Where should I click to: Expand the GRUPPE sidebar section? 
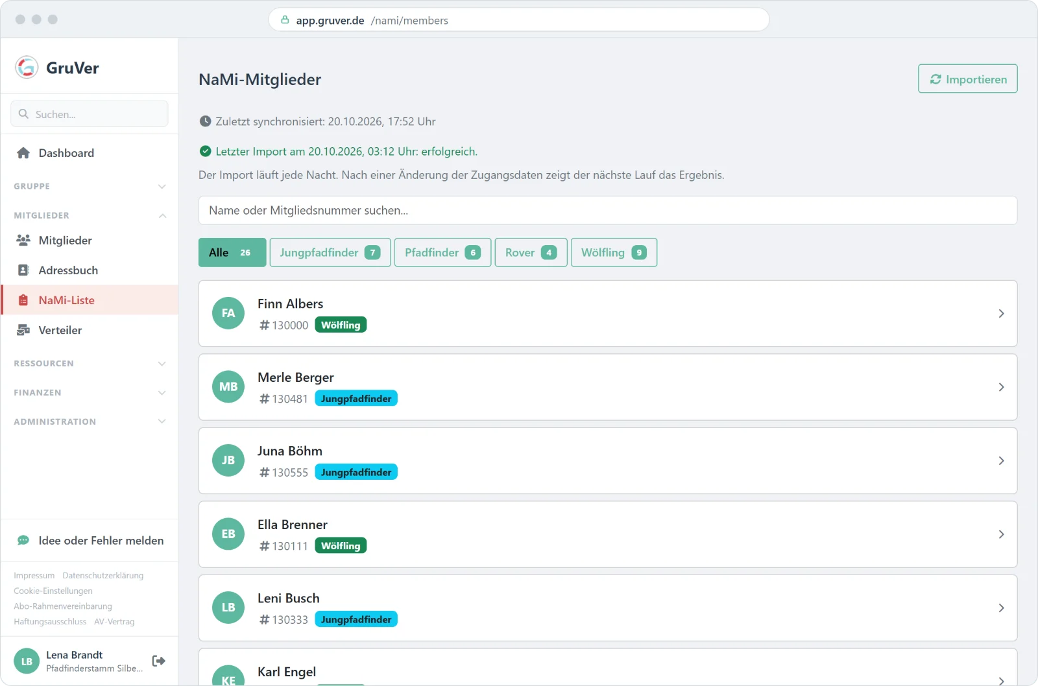tap(90, 187)
